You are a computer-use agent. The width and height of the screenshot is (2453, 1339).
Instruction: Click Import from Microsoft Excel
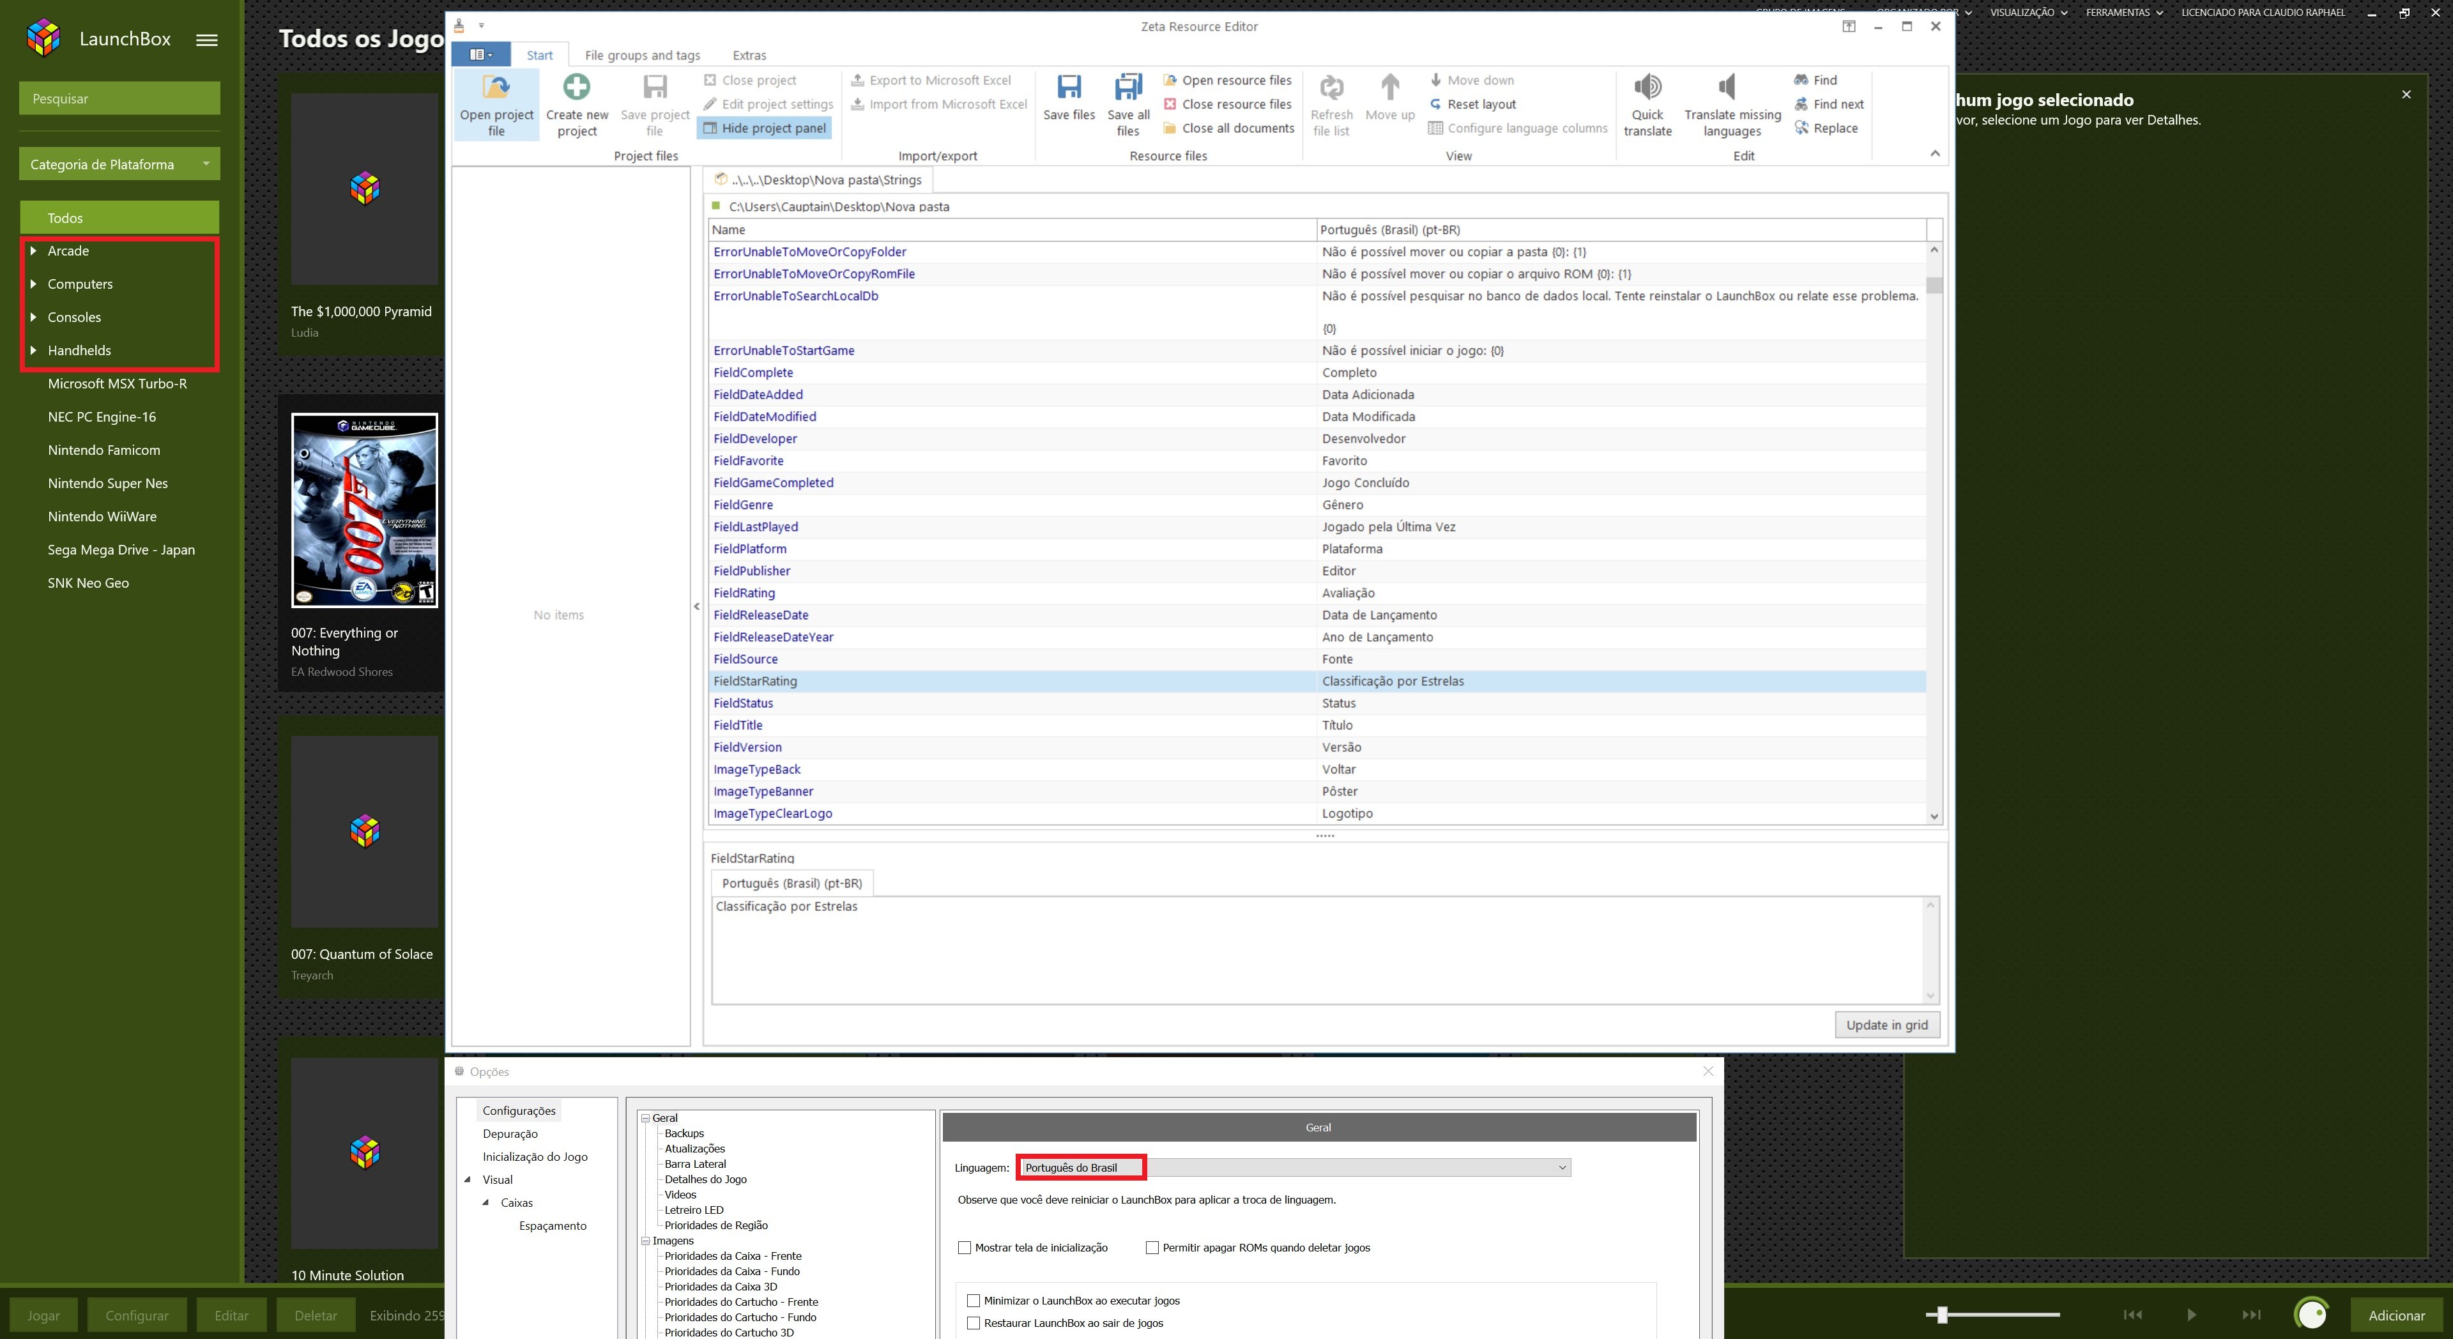pyautogui.click(x=939, y=103)
